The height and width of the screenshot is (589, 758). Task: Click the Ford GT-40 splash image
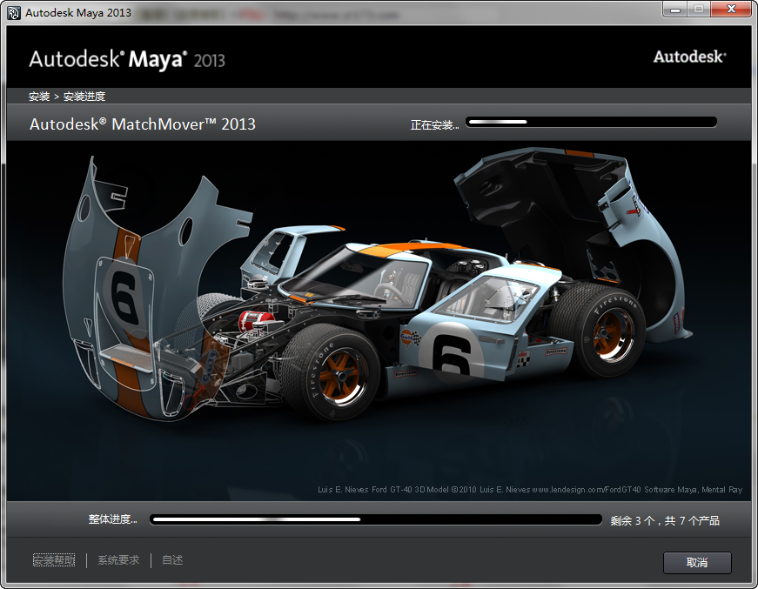(x=379, y=320)
